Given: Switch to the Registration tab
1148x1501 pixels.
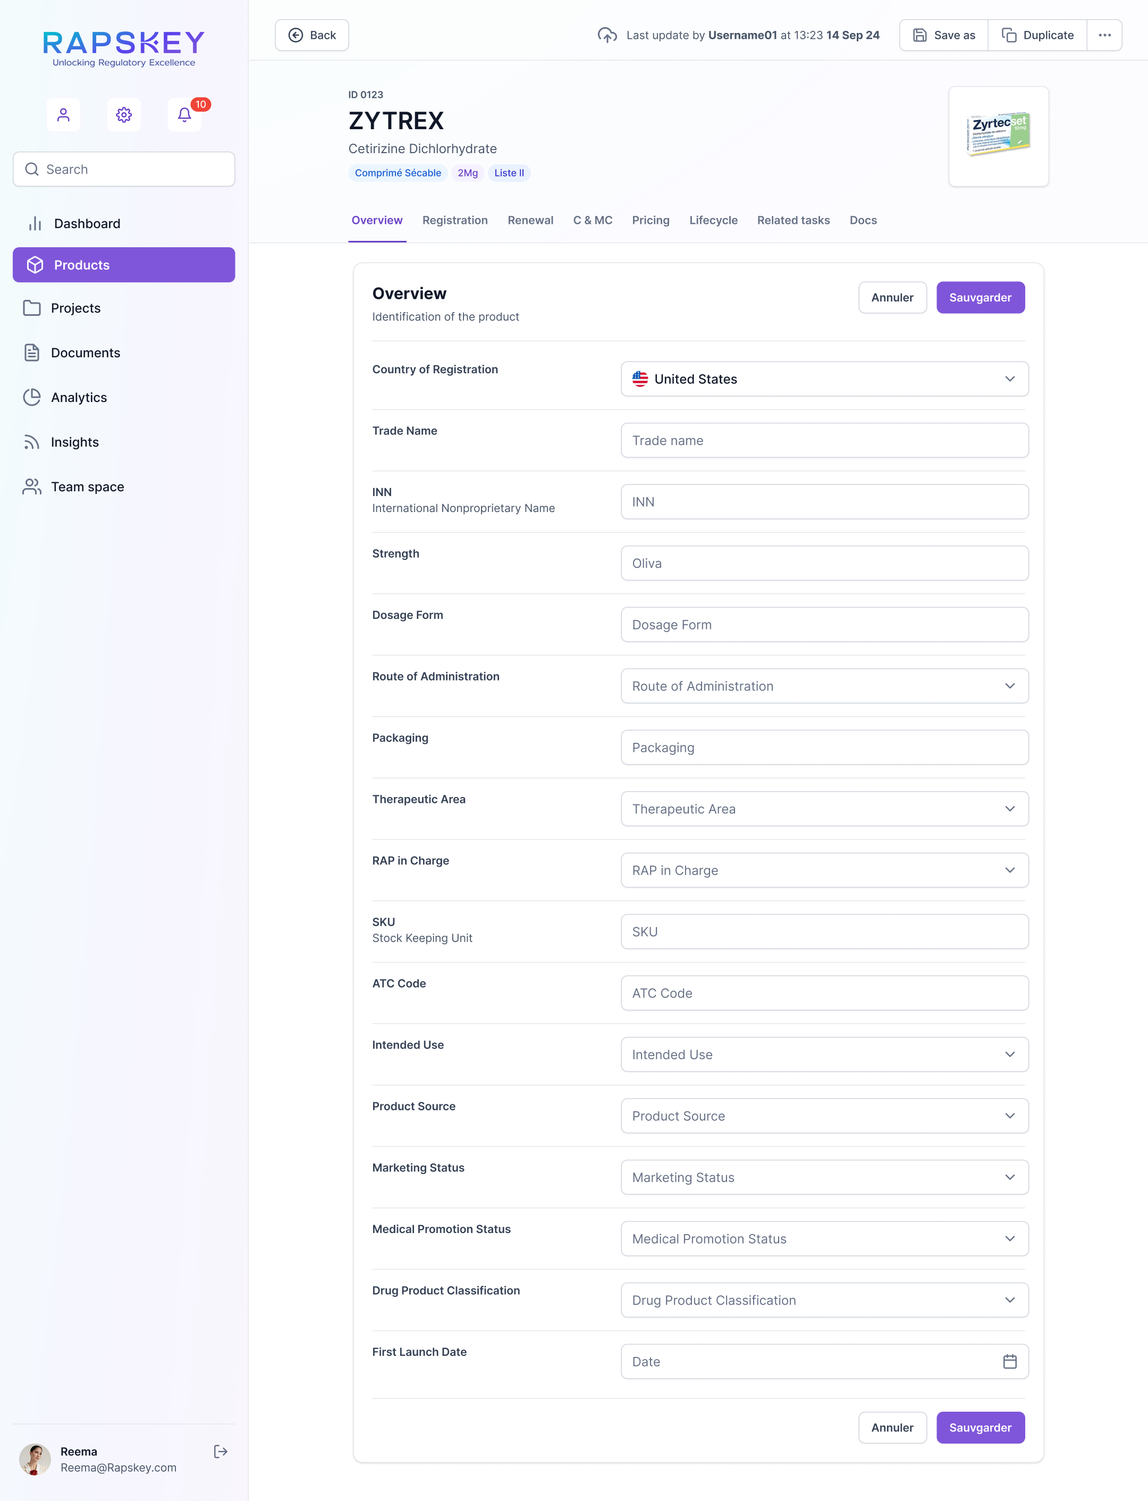Looking at the screenshot, I should [x=454, y=220].
